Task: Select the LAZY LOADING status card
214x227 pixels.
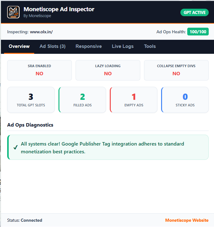Action: pos(108,70)
